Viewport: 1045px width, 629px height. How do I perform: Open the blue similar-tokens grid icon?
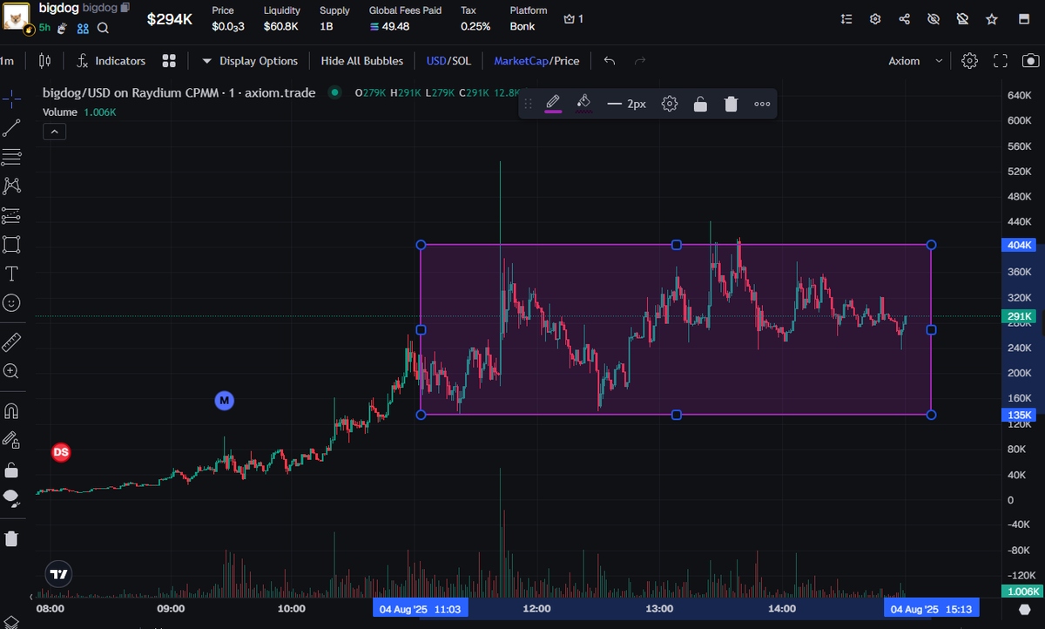point(83,28)
